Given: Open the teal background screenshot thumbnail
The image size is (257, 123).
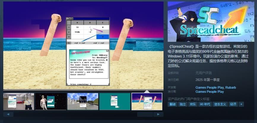Looking at the screenshot, I should tap(115, 102).
